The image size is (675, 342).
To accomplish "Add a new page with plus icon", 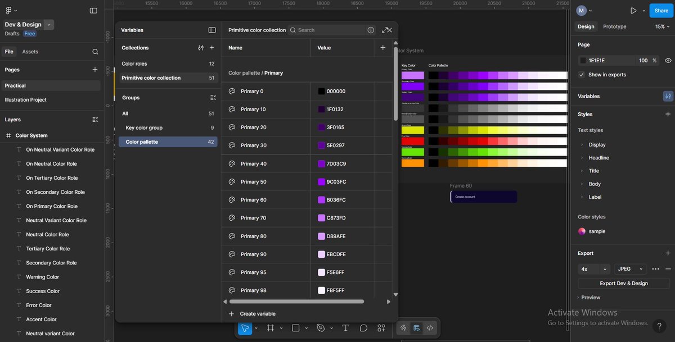I will tap(94, 70).
